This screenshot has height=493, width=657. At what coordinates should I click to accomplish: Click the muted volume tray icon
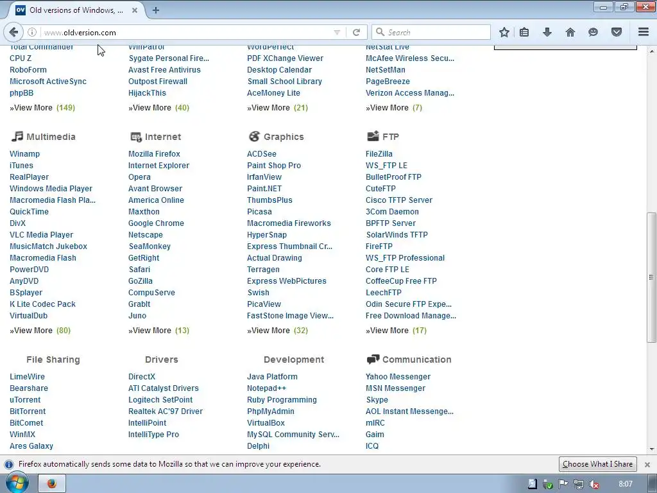click(593, 485)
